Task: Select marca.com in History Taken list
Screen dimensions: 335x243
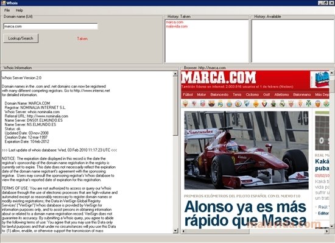Action: coord(175,22)
